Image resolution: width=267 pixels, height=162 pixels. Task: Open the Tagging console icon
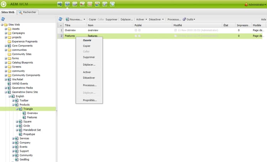pos(112,4)
